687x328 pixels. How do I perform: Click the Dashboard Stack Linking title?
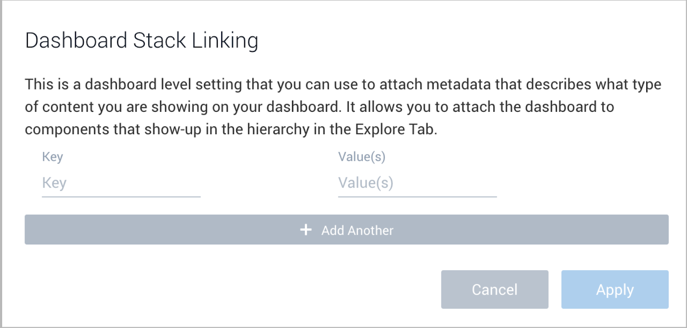(x=142, y=41)
